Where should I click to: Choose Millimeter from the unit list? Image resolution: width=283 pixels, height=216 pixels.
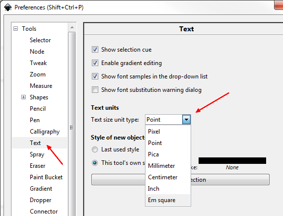(x=168, y=166)
